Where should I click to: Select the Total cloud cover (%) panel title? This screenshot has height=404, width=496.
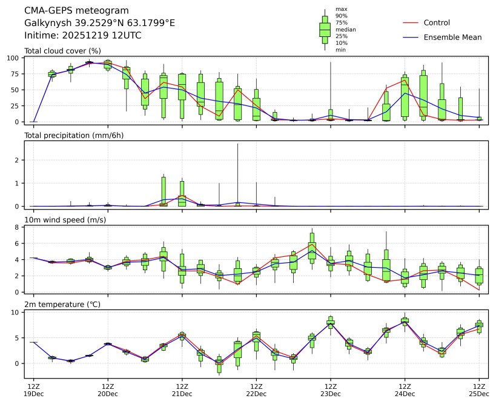[x=62, y=51]
